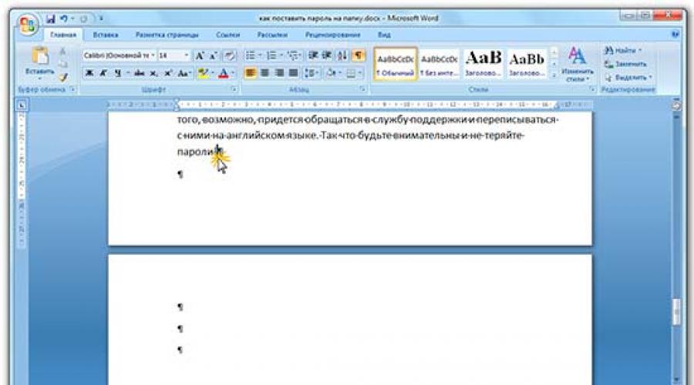Clear formatting with the eraser icon

pos(229,55)
